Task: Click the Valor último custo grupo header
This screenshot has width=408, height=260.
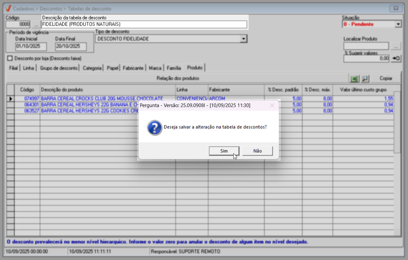Action: [363, 89]
